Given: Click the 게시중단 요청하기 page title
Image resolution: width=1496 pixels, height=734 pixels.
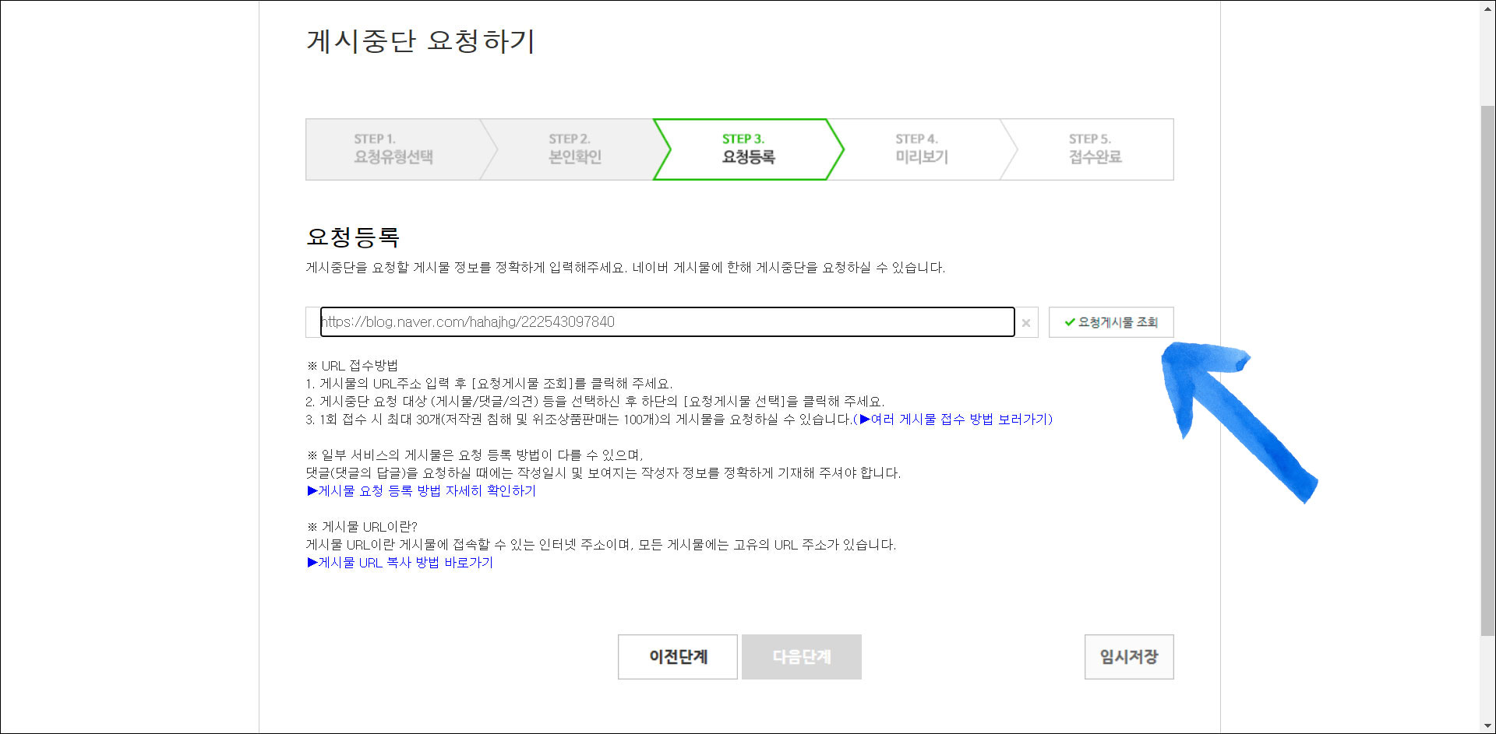Looking at the screenshot, I should tap(421, 41).
